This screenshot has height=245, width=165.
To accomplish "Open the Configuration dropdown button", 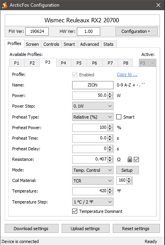I will point(137,31).
